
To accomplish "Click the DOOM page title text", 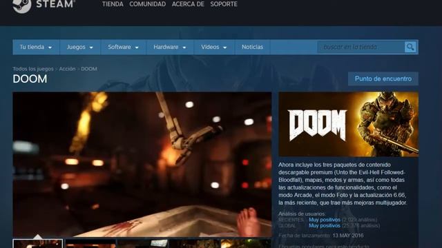I will pos(30,79).
